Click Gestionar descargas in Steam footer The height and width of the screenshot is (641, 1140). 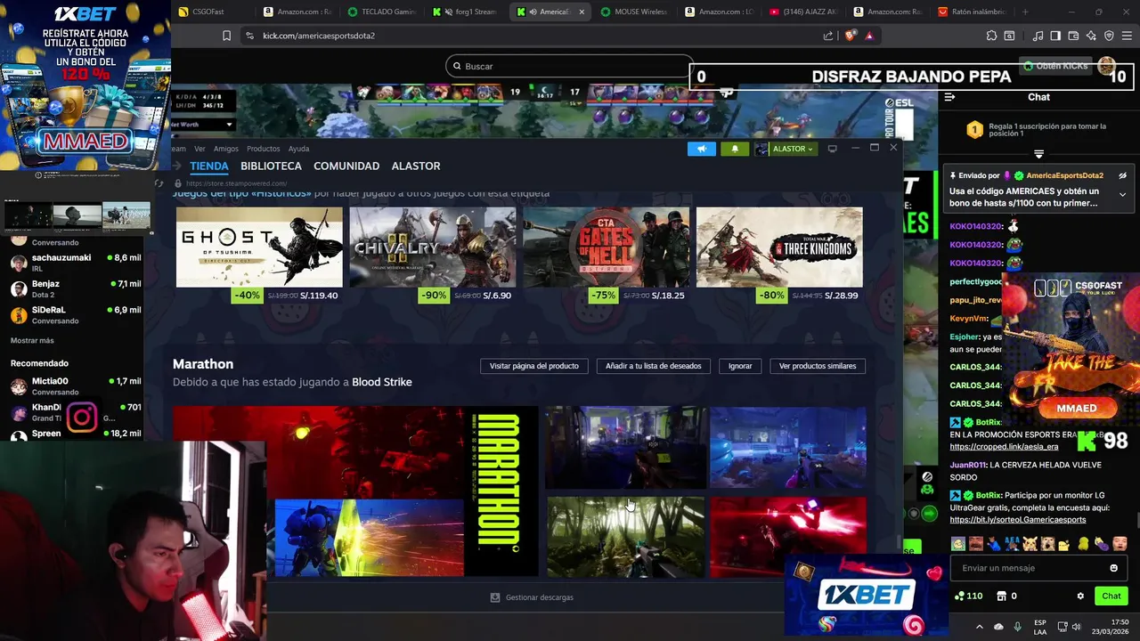pyautogui.click(x=533, y=597)
